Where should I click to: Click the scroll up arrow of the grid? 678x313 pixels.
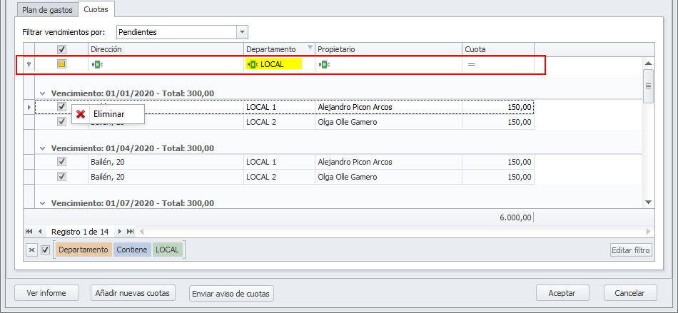[x=648, y=63]
